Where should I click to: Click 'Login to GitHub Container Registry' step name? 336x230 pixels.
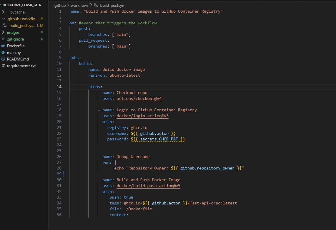pyautogui.click(x=157, y=110)
